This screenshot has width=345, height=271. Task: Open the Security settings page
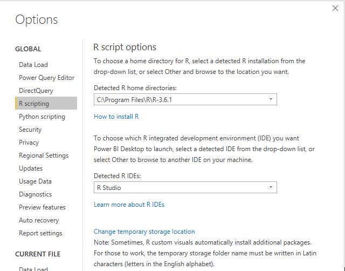30,130
